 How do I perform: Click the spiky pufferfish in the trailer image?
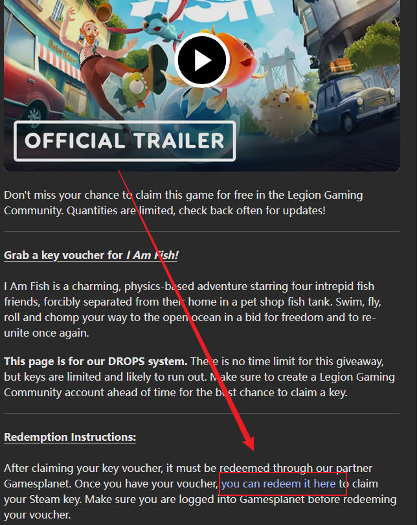point(287,112)
